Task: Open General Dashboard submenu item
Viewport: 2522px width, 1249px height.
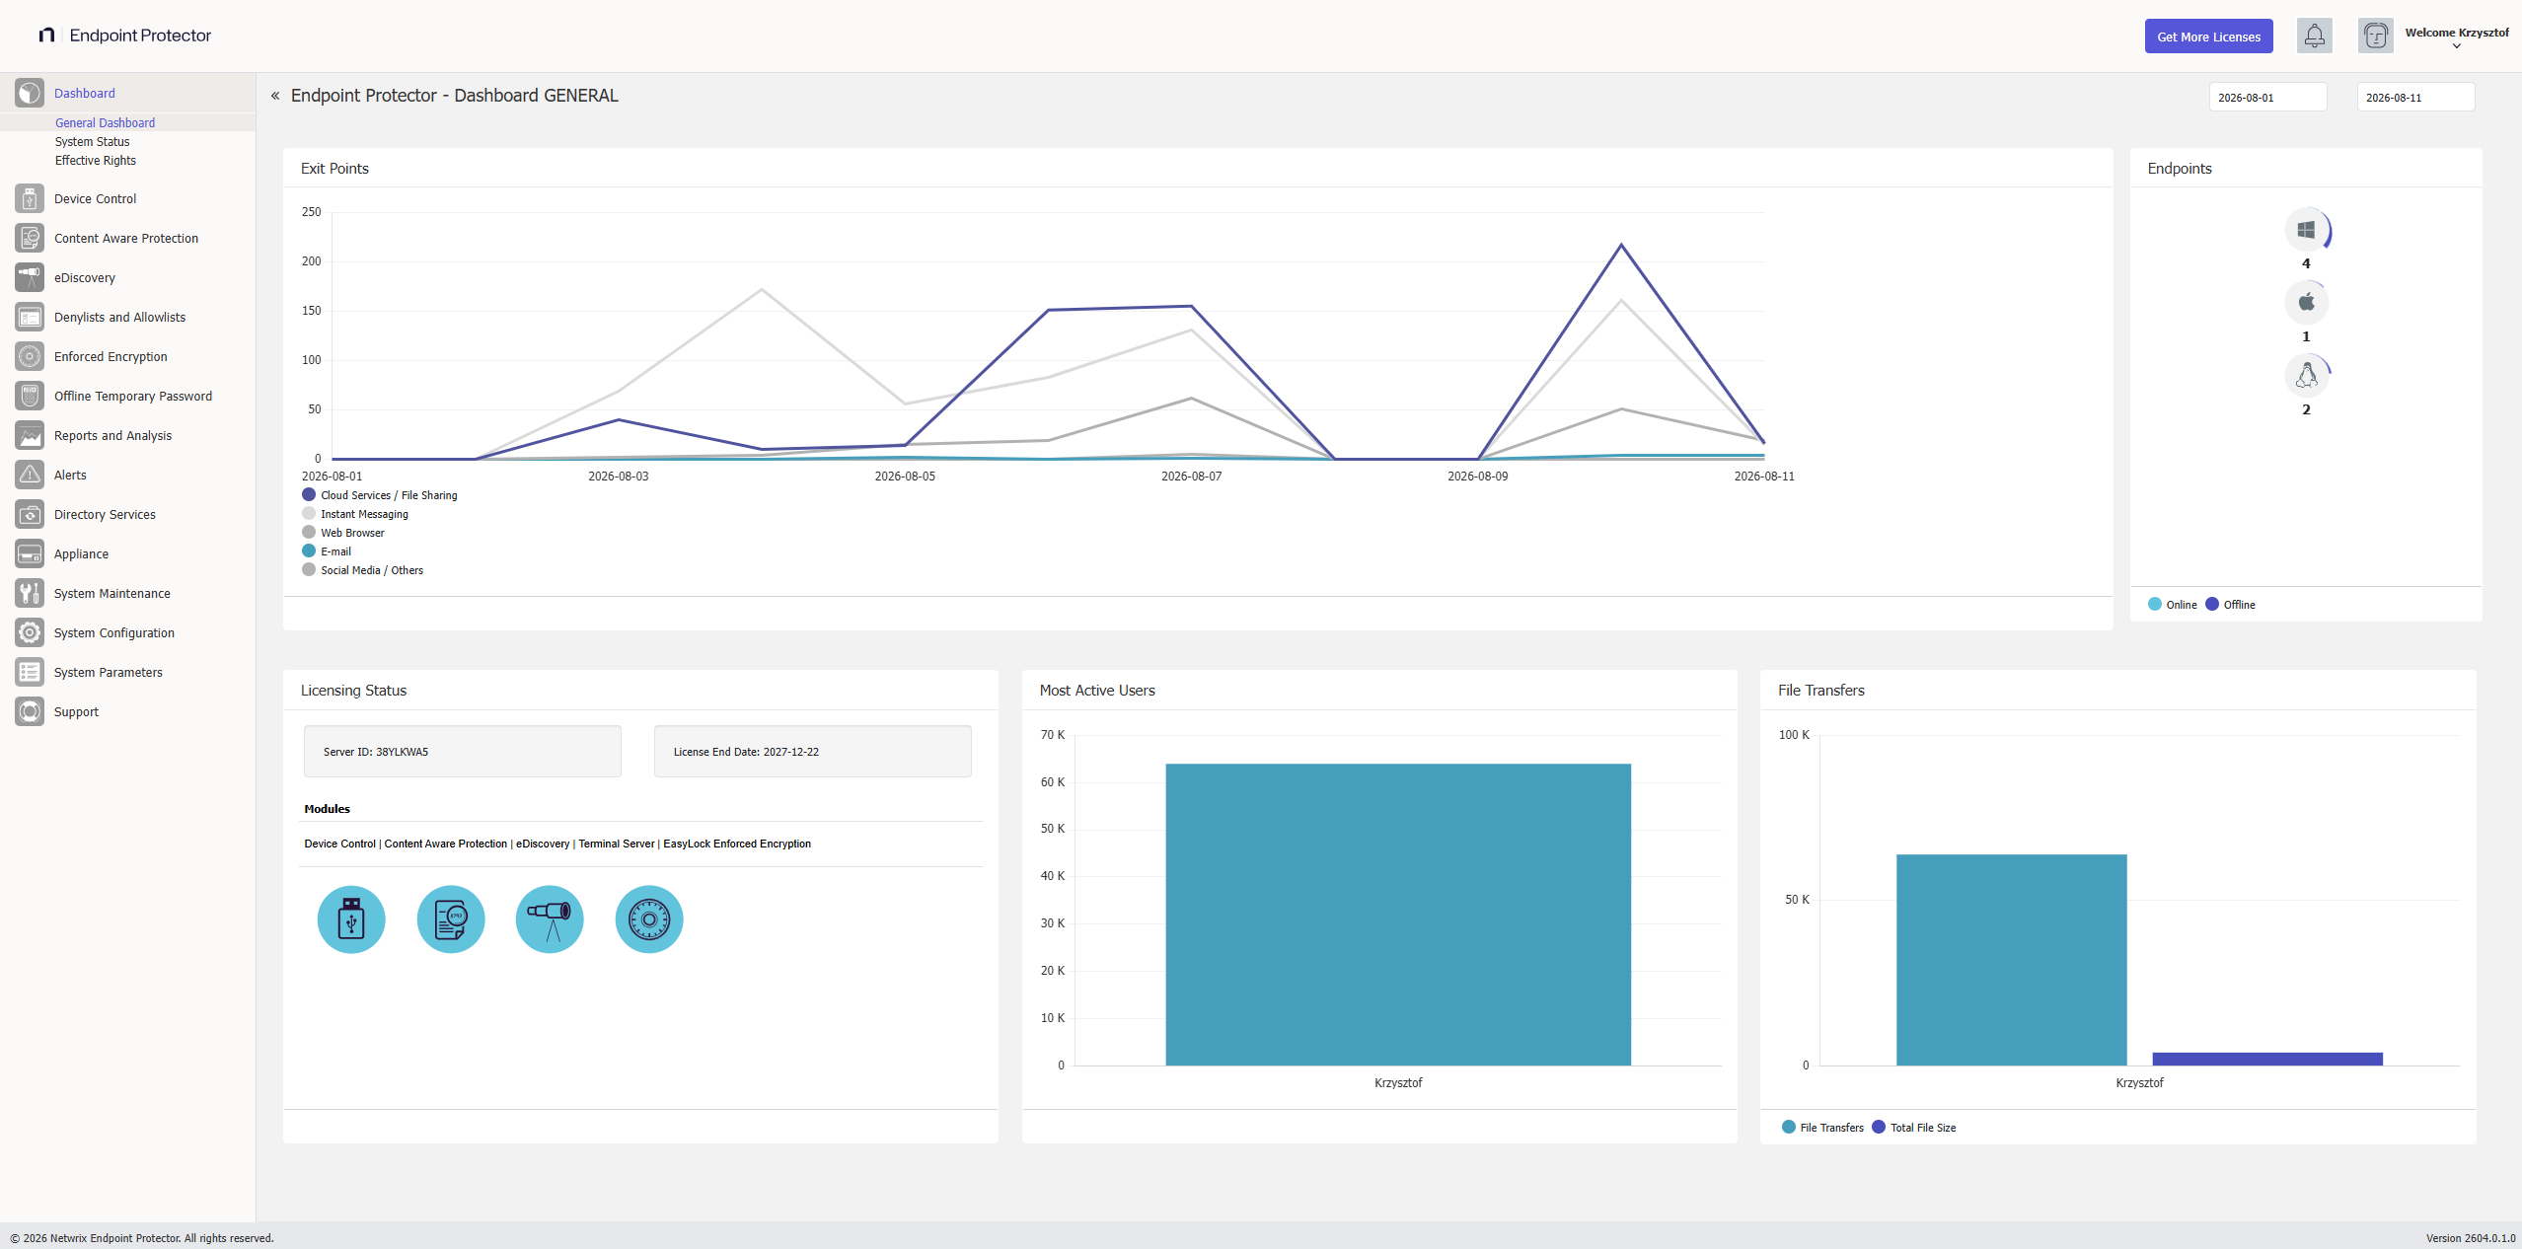Action: point(105,123)
